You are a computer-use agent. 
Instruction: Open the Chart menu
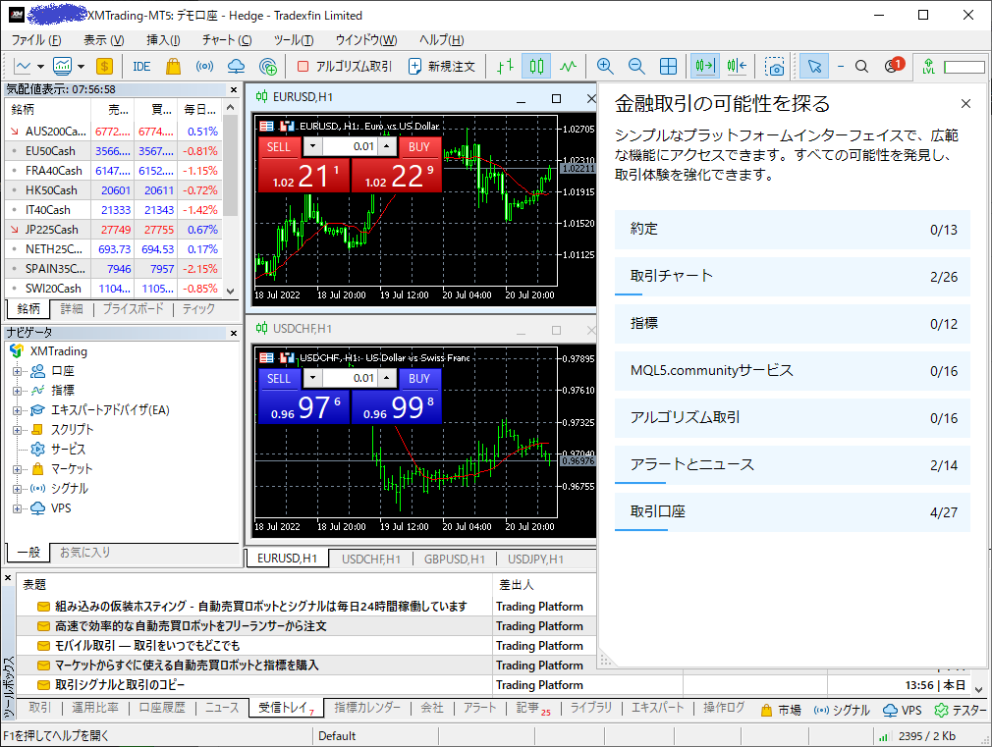(x=227, y=40)
